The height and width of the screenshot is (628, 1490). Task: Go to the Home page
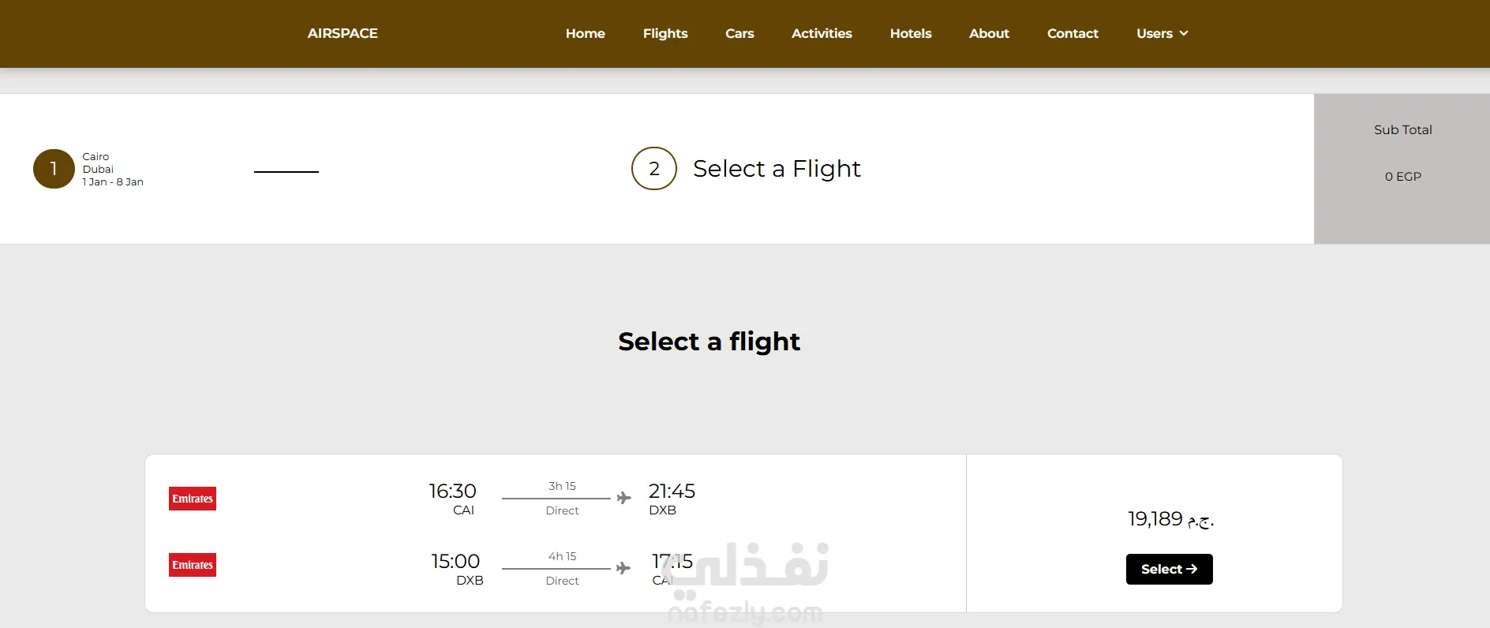[x=585, y=33]
